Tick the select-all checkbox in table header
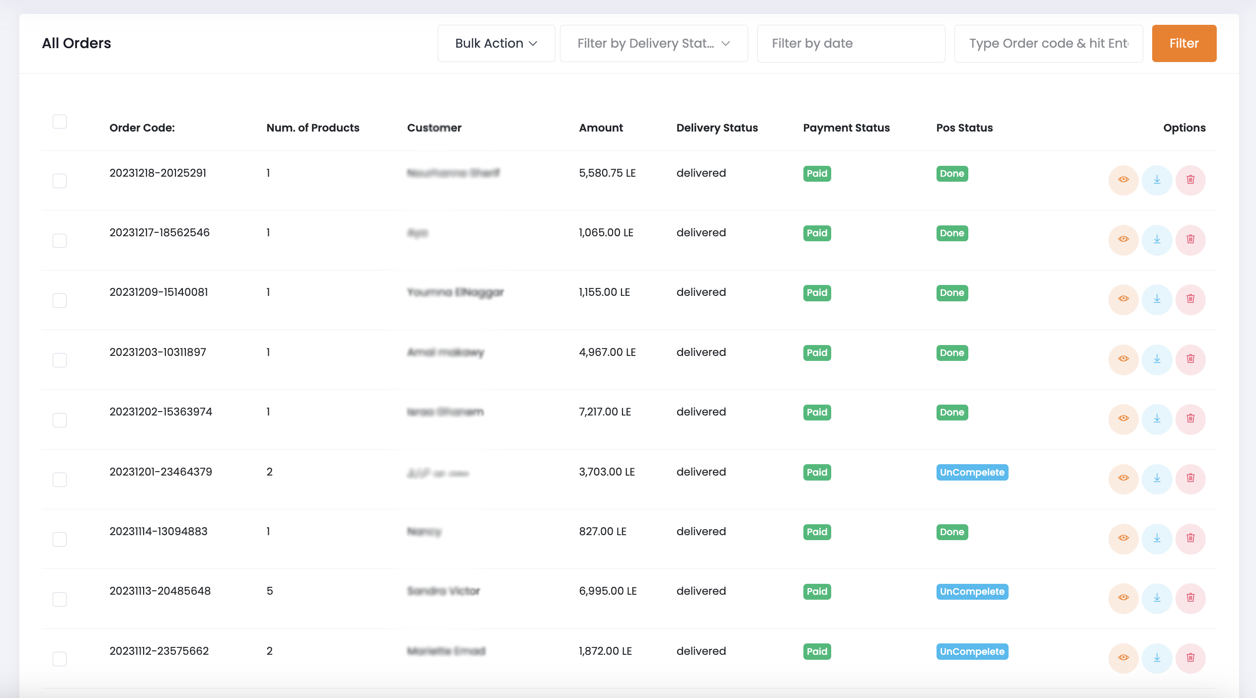 (60, 122)
